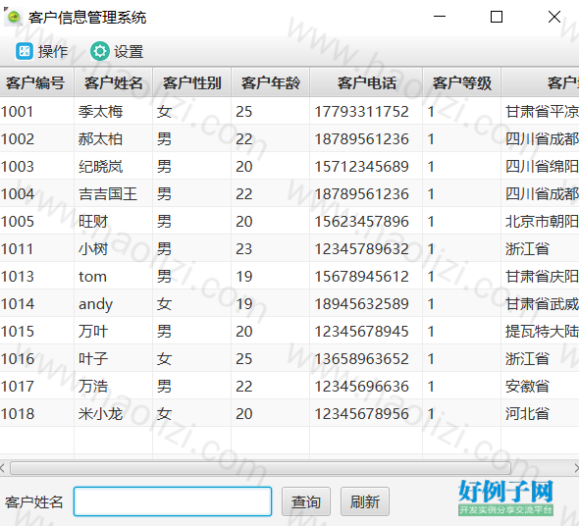Viewport: 579px width, 526px height.
Task: Select customer ID cell 1014
Action: point(37,303)
